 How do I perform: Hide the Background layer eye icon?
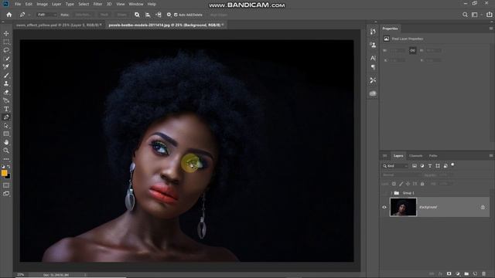pos(384,208)
